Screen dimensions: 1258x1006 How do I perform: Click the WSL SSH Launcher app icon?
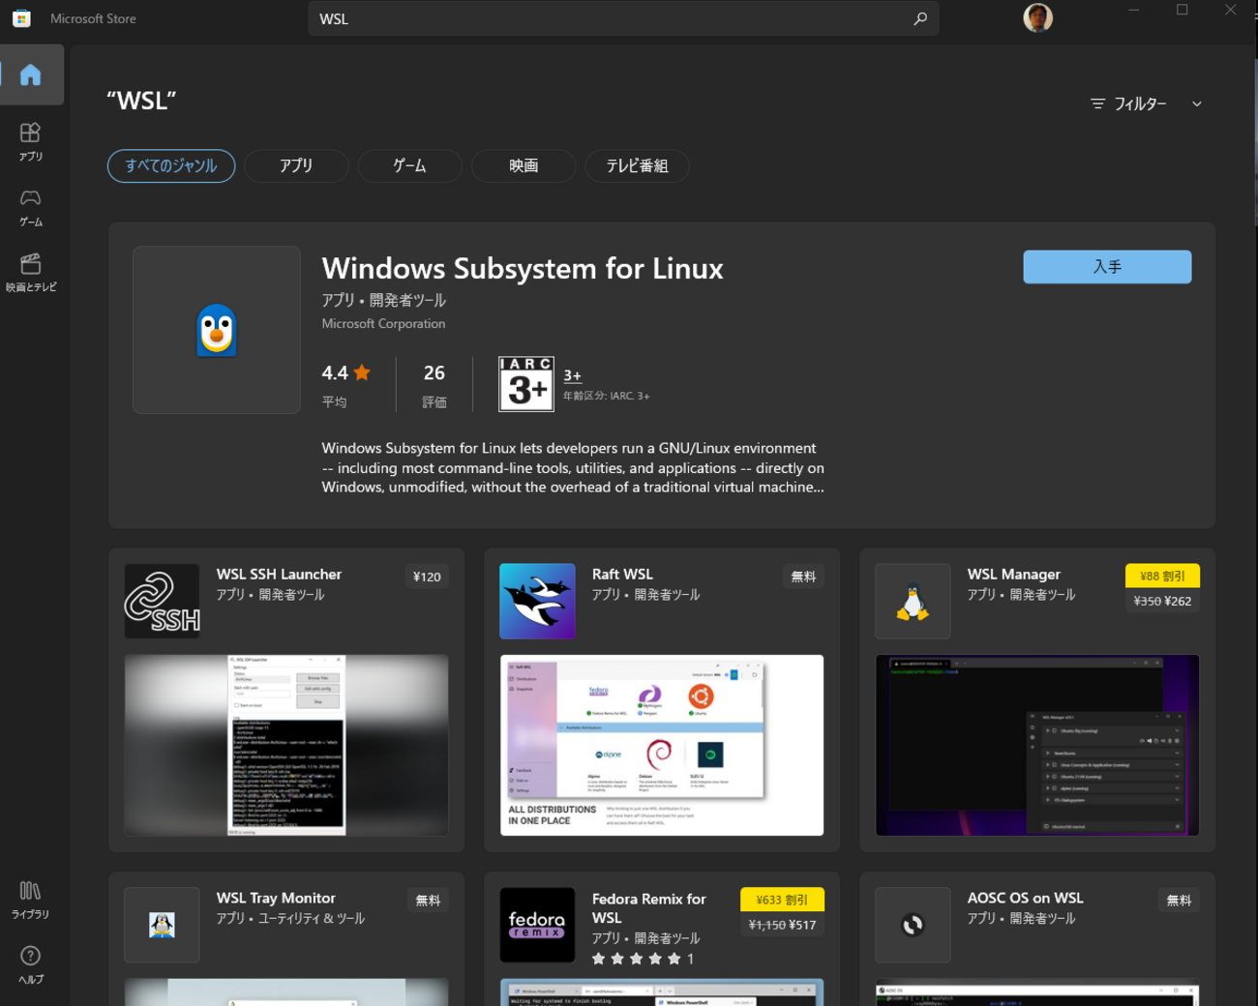[163, 601]
